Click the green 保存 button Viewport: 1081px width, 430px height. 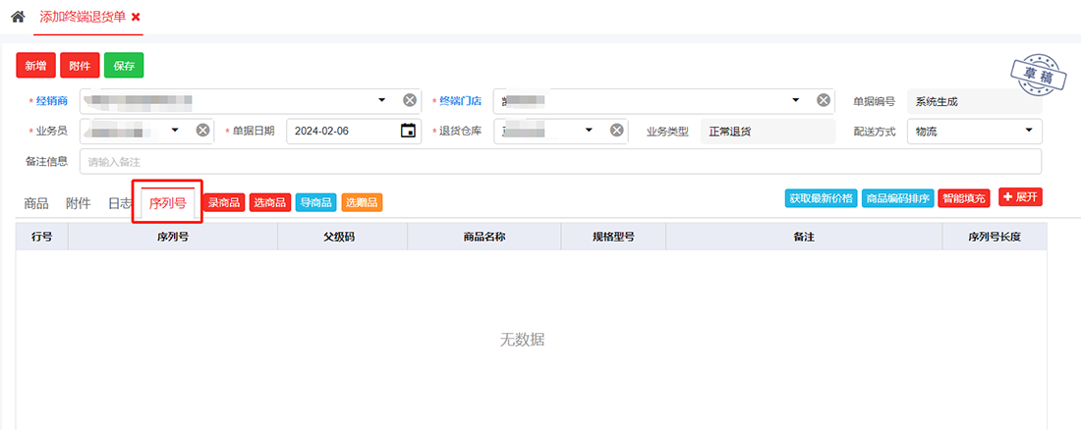[124, 66]
